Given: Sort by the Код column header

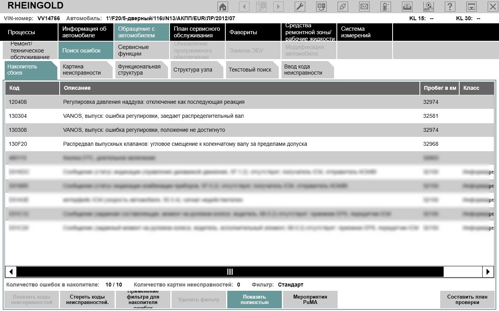Looking at the screenshot, I should coord(32,88).
